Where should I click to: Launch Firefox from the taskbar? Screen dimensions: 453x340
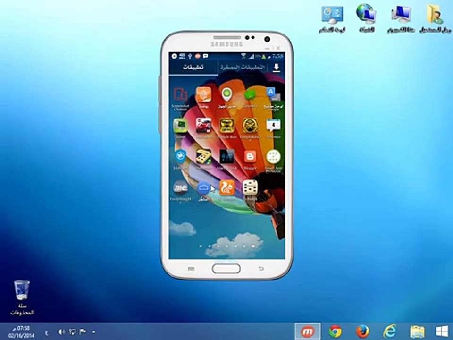[x=362, y=331]
